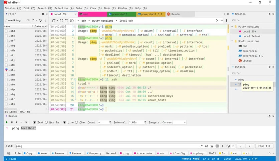Click the new session icon in tab toolbar
This screenshot has height=161, width=279.
tap(54, 21)
